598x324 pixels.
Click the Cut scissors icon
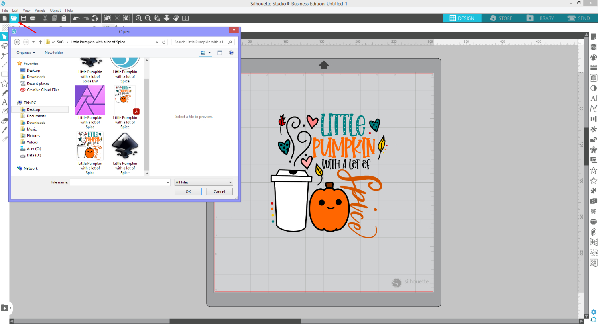45,18
